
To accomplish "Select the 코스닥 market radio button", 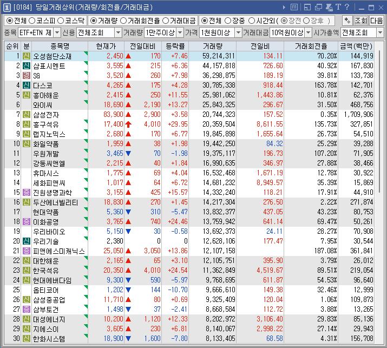I will [61, 21].
